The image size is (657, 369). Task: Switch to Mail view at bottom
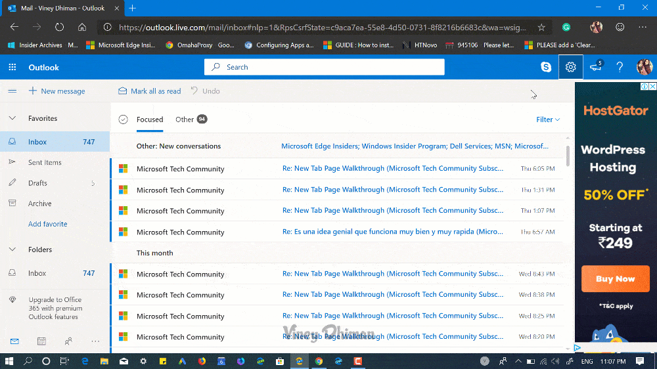point(14,341)
